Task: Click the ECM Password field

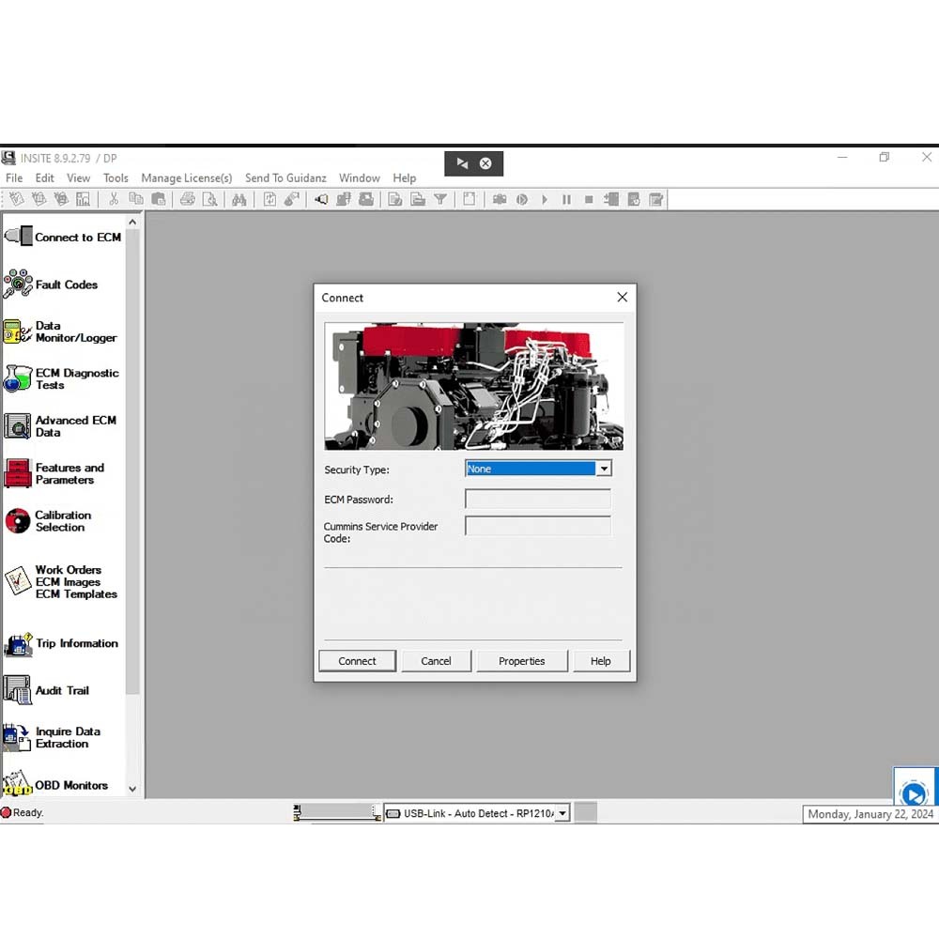Action: pos(538,499)
